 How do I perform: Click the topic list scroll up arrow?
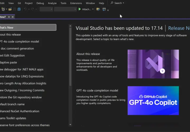[70, 26]
